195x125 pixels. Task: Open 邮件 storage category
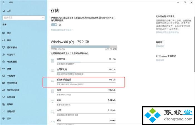(83, 122)
